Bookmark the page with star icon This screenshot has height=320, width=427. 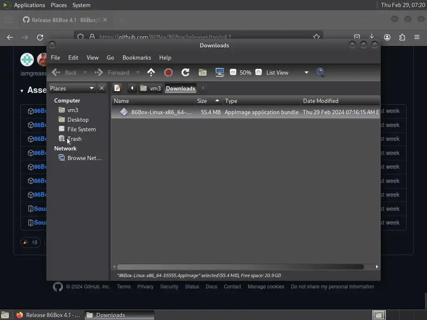pos(316,37)
